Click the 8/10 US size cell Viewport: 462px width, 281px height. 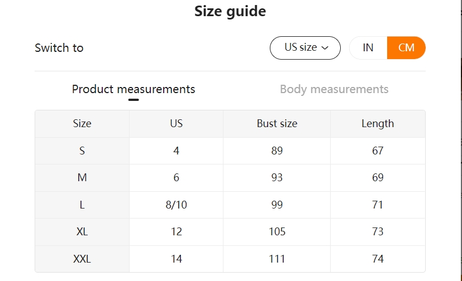tap(177, 205)
